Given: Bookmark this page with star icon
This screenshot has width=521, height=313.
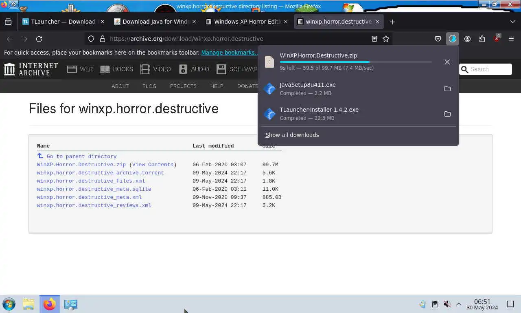Looking at the screenshot, I should 386,39.
